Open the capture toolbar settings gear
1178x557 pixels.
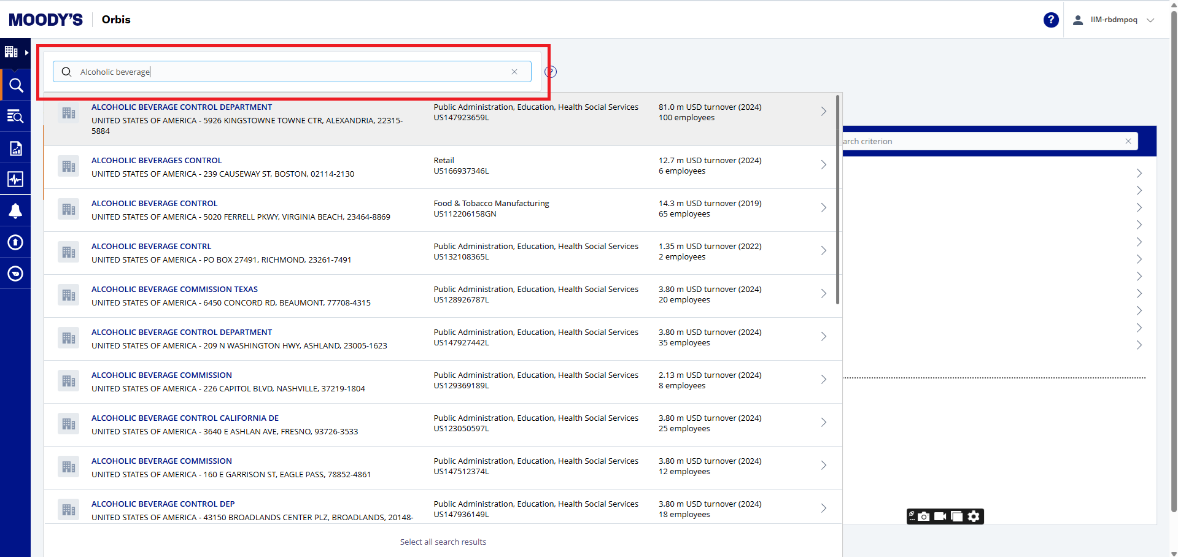click(974, 517)
